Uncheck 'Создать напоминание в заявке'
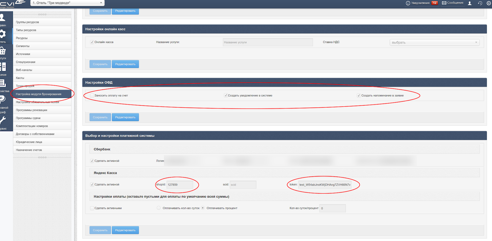 [x=359, y=96]
